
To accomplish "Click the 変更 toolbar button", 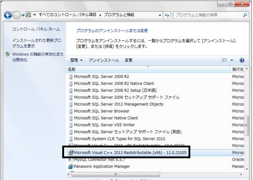I will [x=129, y=60].
